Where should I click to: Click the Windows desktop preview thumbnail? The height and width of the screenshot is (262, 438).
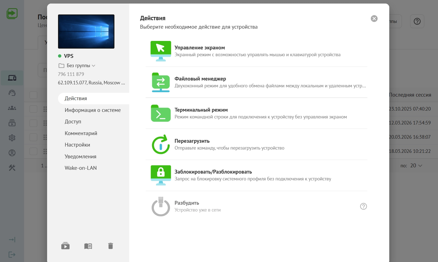86,31
